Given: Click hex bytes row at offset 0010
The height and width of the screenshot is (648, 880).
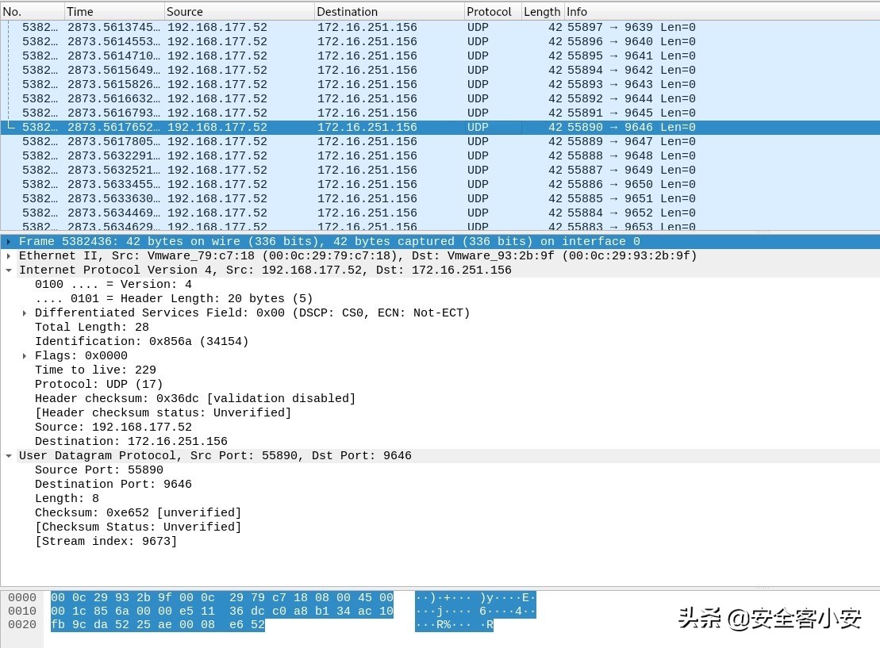Looking at the screenshot, I should 221,612.
